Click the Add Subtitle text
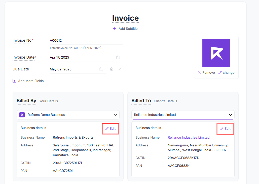259x184 pixels. 128,29
